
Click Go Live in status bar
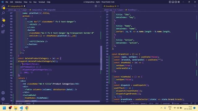click(x=175, y=104)
